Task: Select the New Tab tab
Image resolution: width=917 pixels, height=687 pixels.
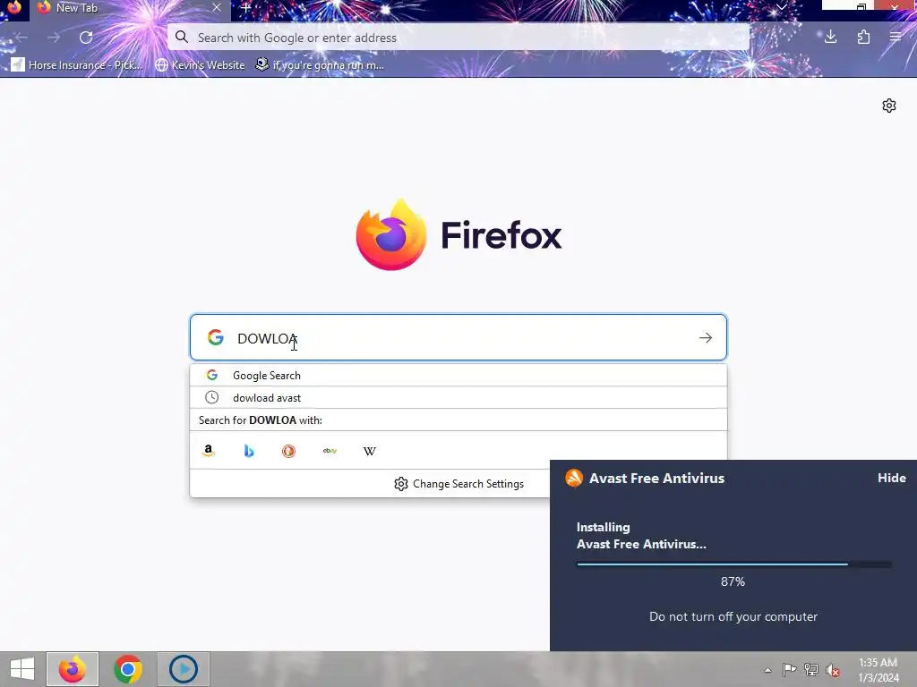Action: pyautogui.click(x=130, y=9)
